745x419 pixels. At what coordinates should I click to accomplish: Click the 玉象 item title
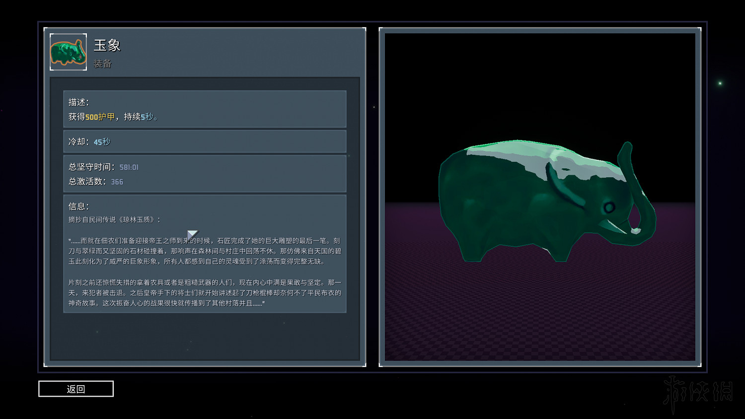(x=107, y=46)
